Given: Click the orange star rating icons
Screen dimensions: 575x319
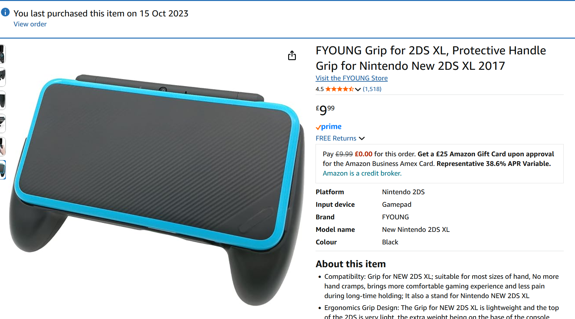Looking at the screenshot, I should click(339, 89).
